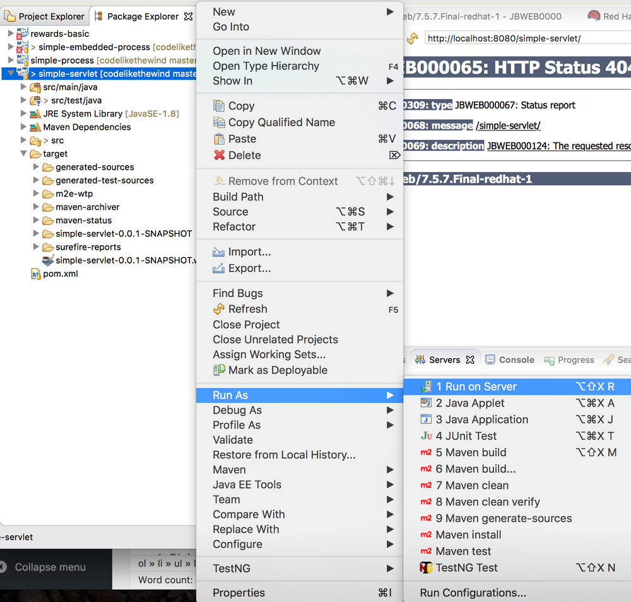Click the TestNG Test icon in the submenu
This screenshot has width=631, height=602.
[x=425, y=567]
